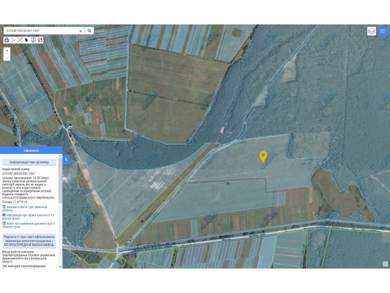The height and width of the screenshot is (293, 390).
Task: Click the cadastral number value in panel
Action: click(x=19, y=173)
